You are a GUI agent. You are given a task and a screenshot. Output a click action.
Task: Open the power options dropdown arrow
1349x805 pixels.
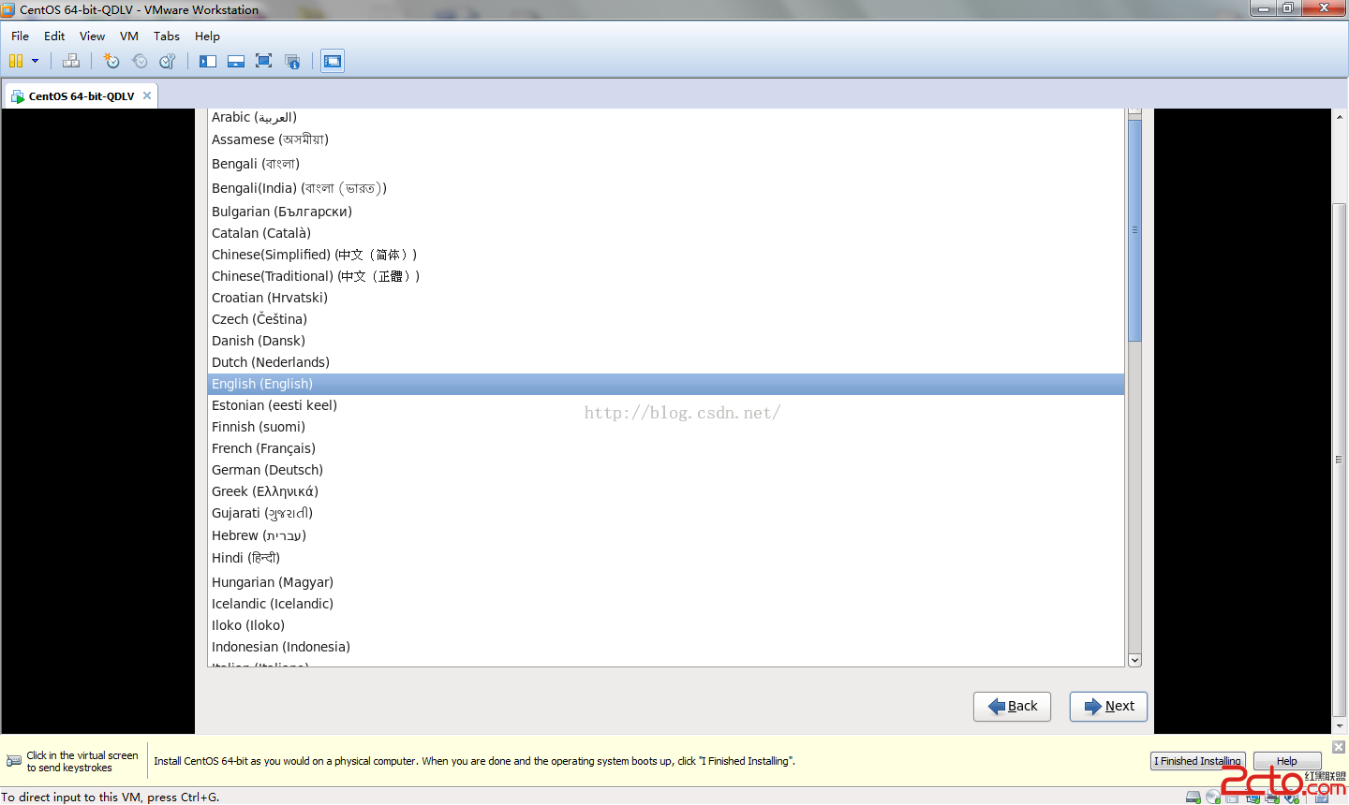click(36, 61)
